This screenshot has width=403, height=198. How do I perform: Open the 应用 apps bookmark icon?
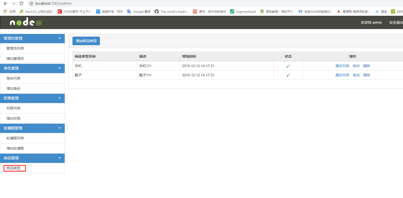click(x=10, y=12)
